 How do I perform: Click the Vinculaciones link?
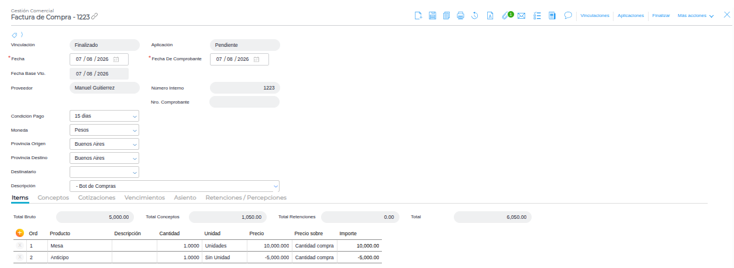[x=595, y=16]
